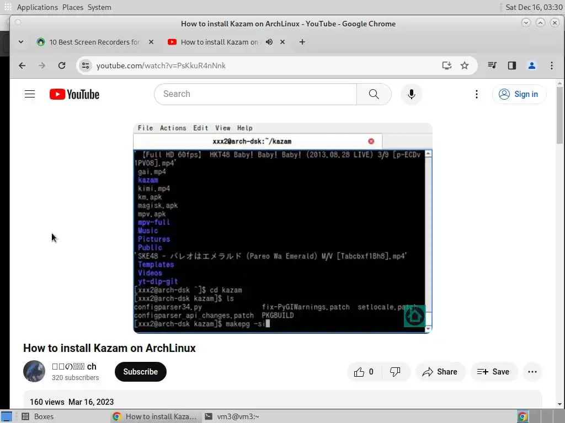Open the System menu
565x423 pixels.
click(99, 7)
